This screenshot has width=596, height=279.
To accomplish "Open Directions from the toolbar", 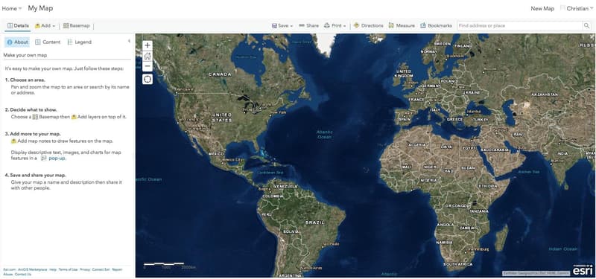I will 368,26.
